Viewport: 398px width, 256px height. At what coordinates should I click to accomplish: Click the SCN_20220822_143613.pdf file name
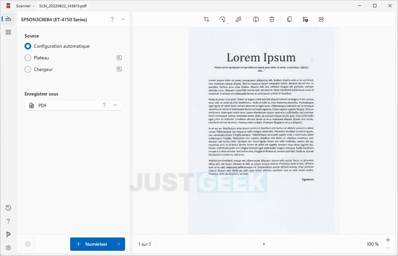point(63,6)
